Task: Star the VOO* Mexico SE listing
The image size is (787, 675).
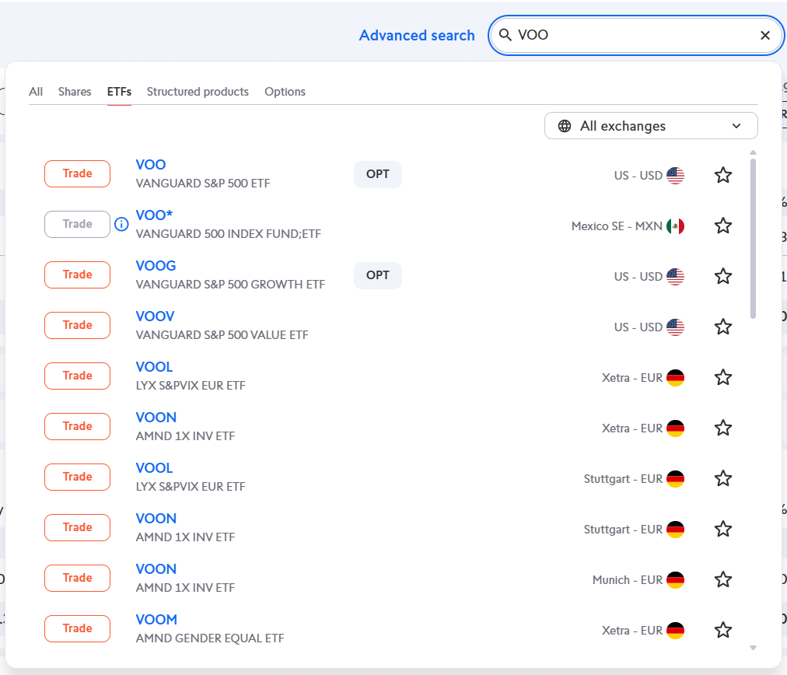Action: (722, 226)
